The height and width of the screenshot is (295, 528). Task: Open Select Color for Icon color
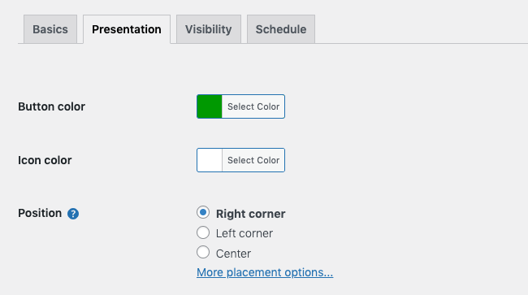pyautogui.click(x=253, y=160)
